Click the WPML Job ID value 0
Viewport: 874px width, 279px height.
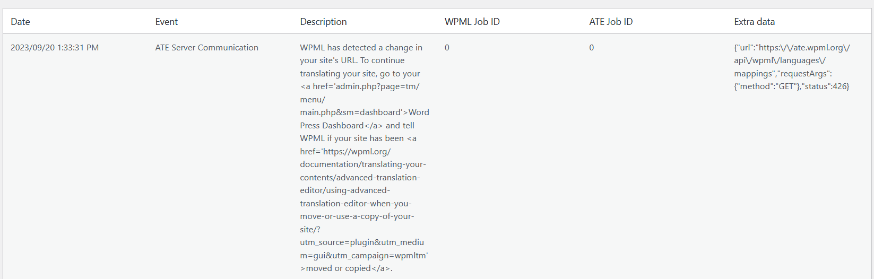[x=447, y=48]
